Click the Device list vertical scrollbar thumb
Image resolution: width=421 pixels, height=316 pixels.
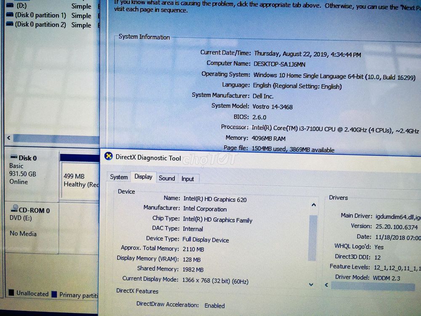point(312,238)
